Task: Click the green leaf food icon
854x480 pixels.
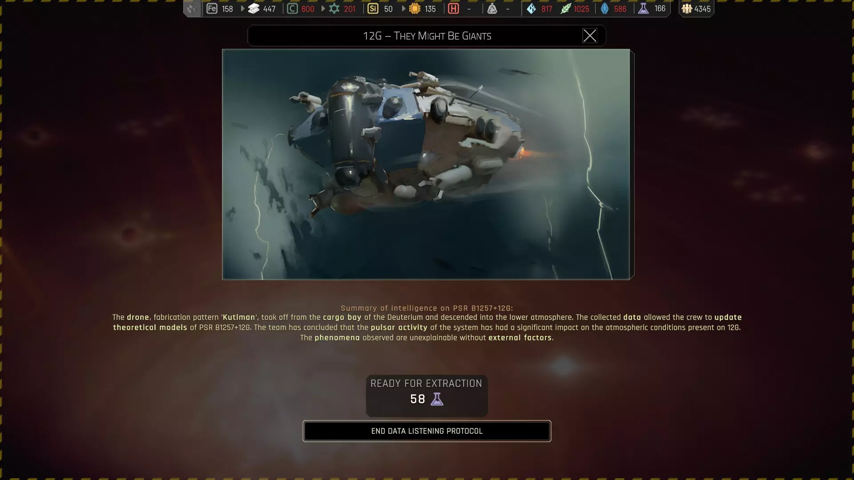Action: [x=565, y=8]
